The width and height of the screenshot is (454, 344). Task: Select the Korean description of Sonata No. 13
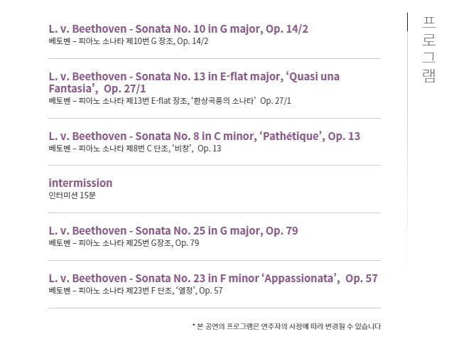(x=170, y=101)
